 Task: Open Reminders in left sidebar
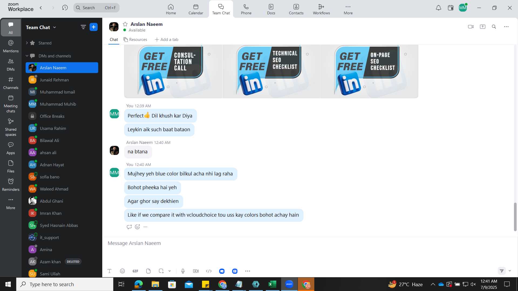tap(11, 185)
